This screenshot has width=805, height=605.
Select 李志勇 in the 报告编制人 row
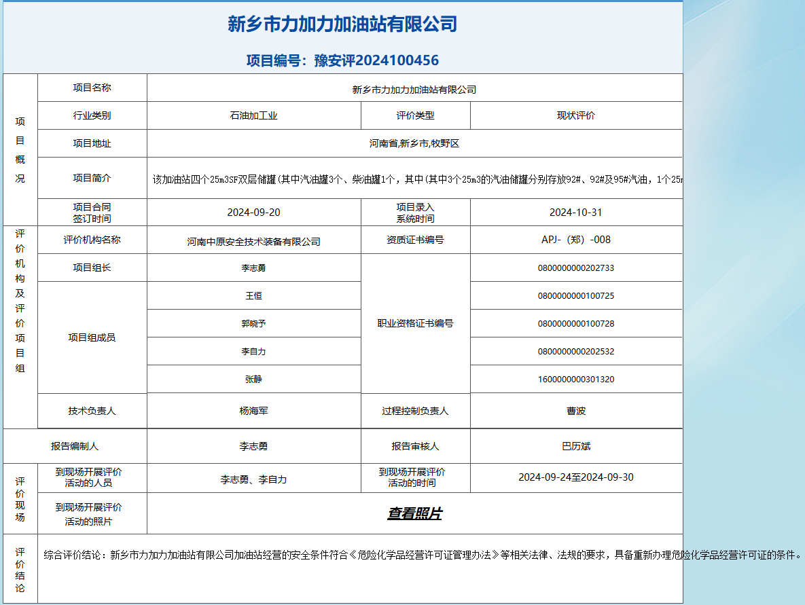253,446
